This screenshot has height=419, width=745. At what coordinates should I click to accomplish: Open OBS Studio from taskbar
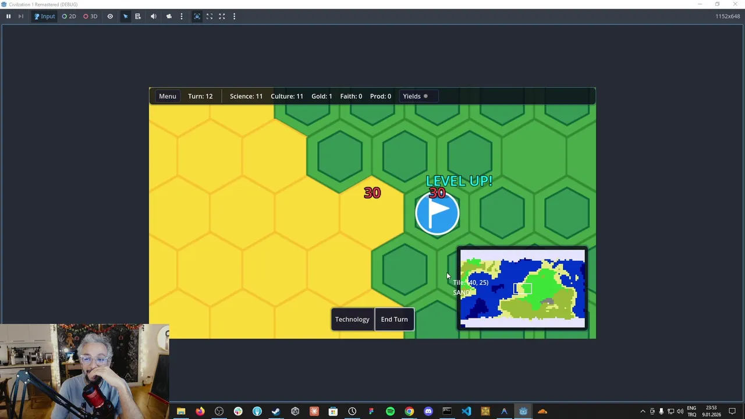point(219,411)
